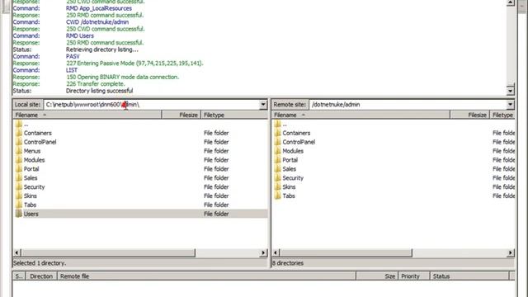The image size is (528, 297).
Task: Click the Remote site path field
Action: pyautogui.click(x=408, y=105)
